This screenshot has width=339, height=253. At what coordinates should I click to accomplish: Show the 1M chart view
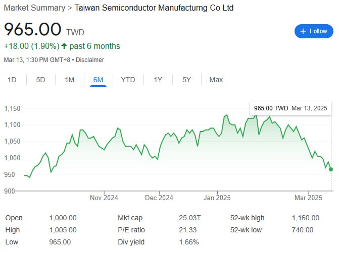[x=69, y=80]
